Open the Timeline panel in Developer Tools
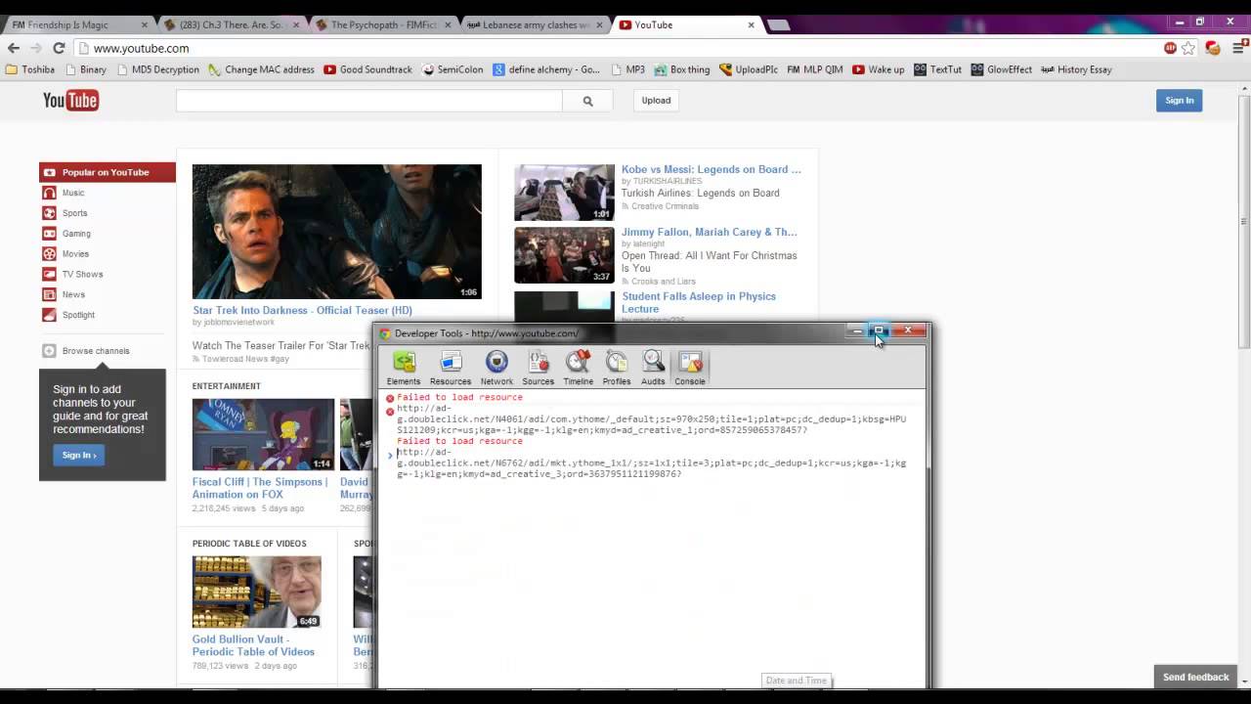The height and width of the screenshot is (704, 1251). (x=578, y=368)
